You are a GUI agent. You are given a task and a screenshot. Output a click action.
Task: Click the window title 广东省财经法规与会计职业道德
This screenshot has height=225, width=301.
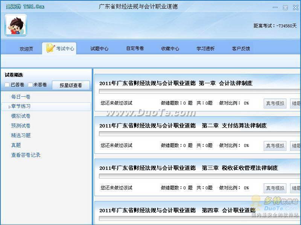[138, 7]
